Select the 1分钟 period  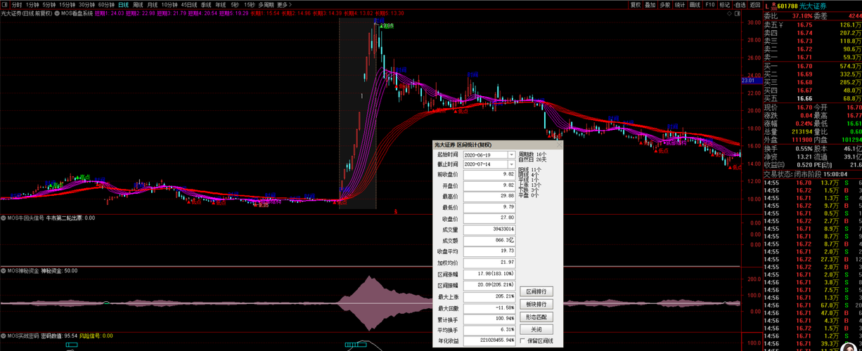(32, 4)
